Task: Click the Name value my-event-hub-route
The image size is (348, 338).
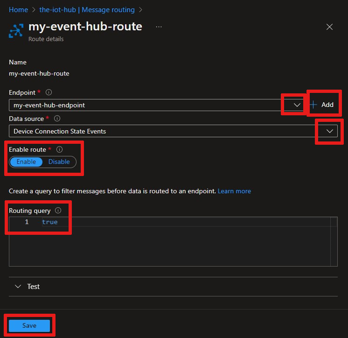Action: 39,73
